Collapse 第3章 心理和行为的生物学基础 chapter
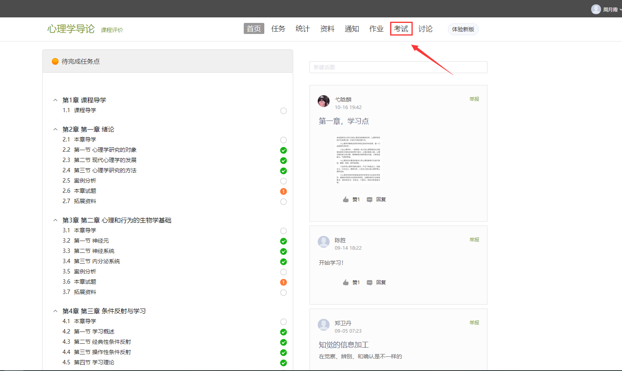The width and height of the screenshot is (622, 371). tap(55, 220)
